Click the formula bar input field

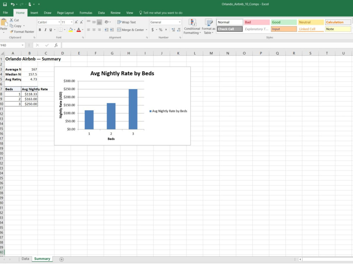click(207, 45)
